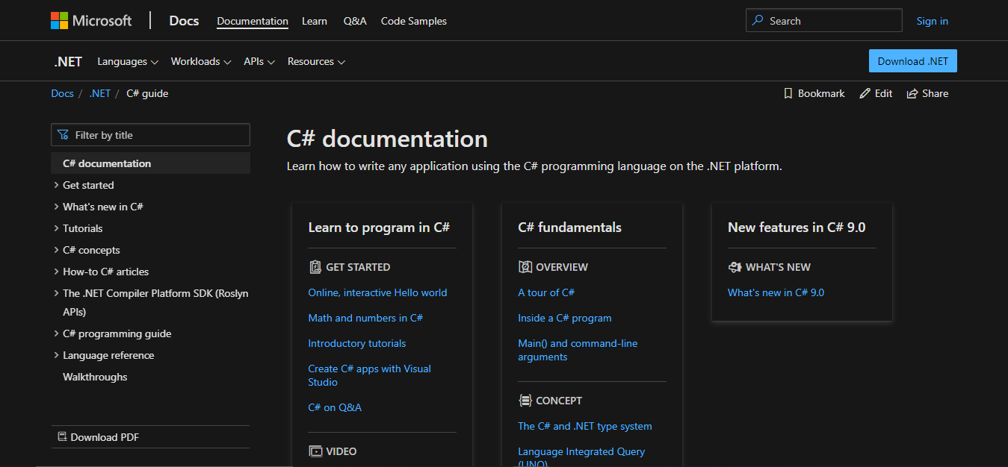Click the Share icon

coord(912,93)
